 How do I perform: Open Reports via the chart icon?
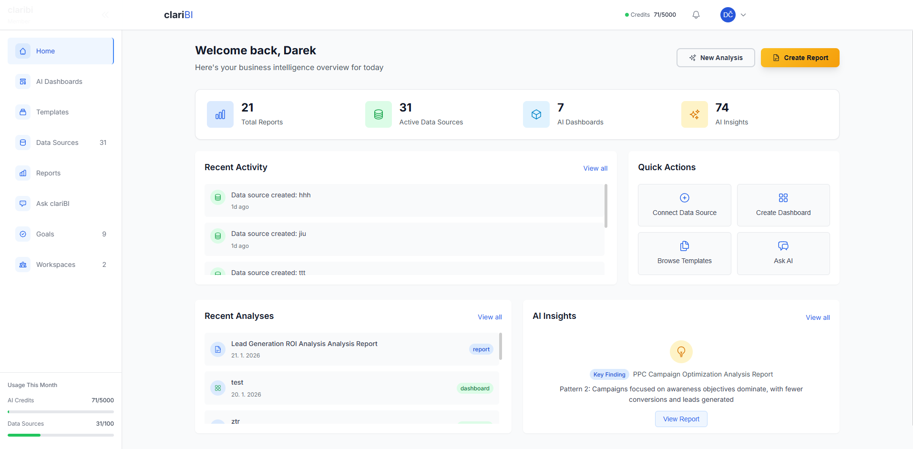[22, 173]
